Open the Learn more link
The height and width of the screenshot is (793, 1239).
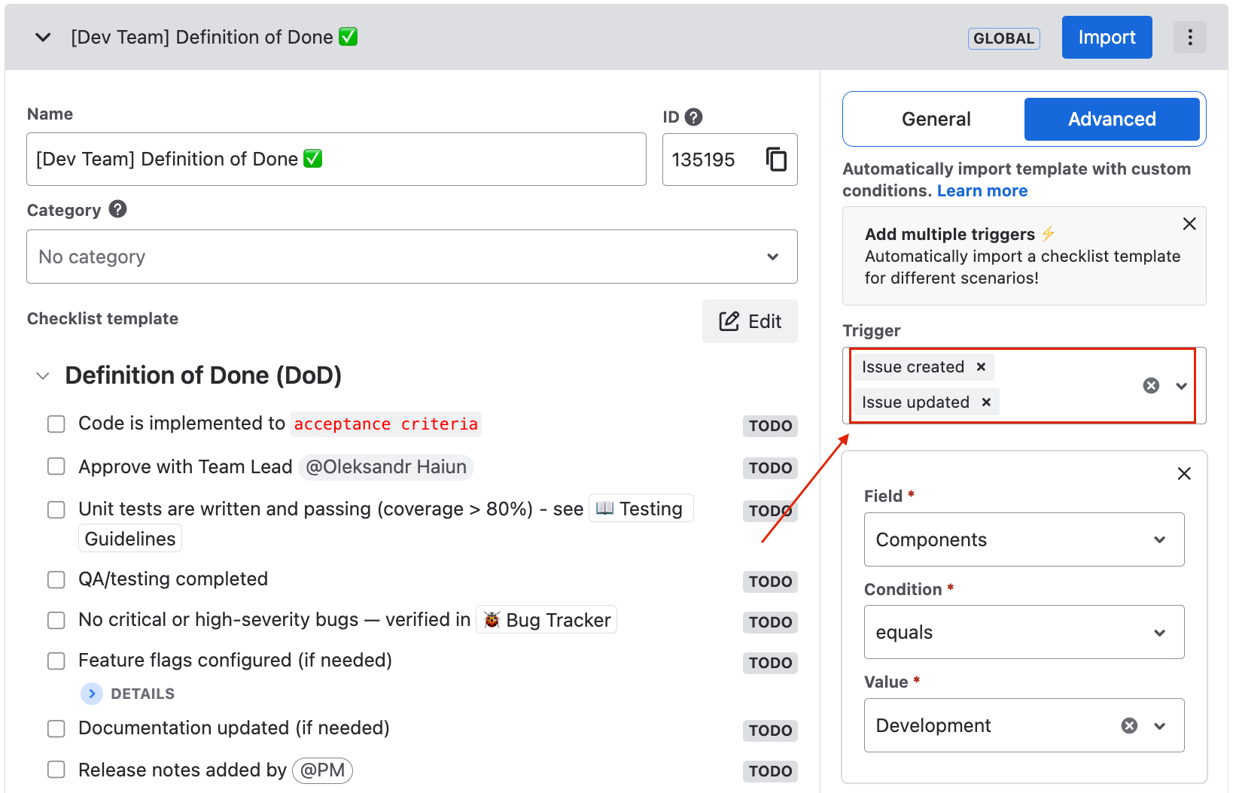coord(982,190)
